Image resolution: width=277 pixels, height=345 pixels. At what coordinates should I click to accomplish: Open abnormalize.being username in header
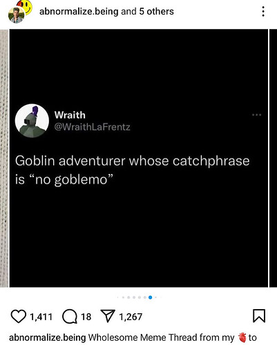pos(79,11)
